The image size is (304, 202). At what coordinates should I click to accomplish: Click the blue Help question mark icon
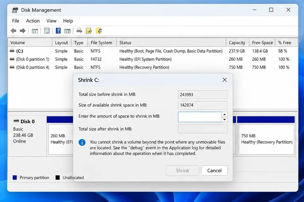pyautogui.click(x=58, y=30)
